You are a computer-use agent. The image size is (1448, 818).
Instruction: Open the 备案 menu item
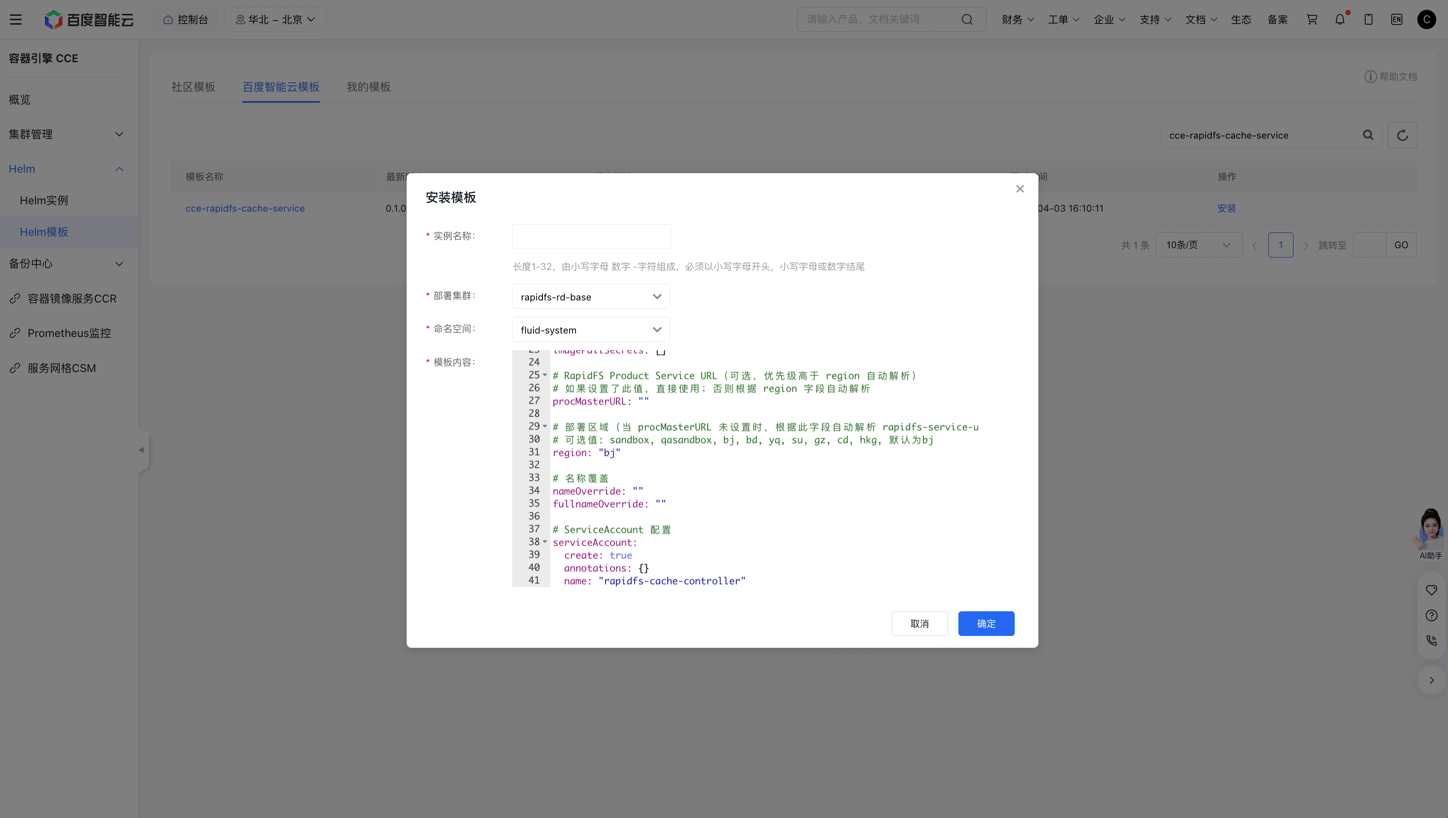click(1278, 20)
